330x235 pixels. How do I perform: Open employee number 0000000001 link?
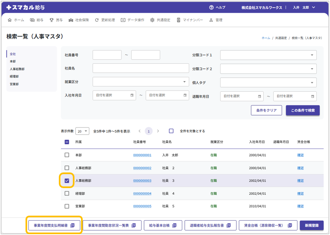coord(142,156)
